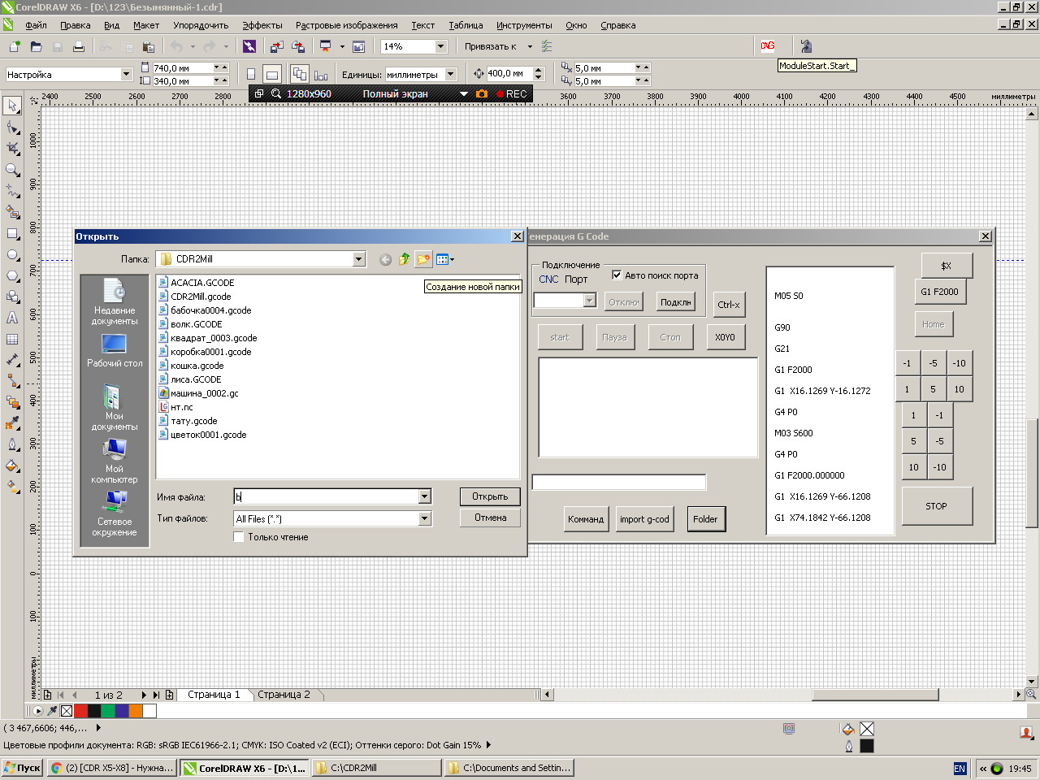This screenshot has width=1040, height=780.
Task: Enable the read-only checkbox
Action: (239, 537)
